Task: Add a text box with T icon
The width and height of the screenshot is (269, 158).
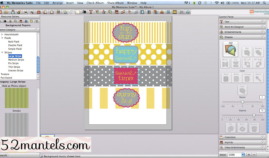Action: [x=91, y=12]
